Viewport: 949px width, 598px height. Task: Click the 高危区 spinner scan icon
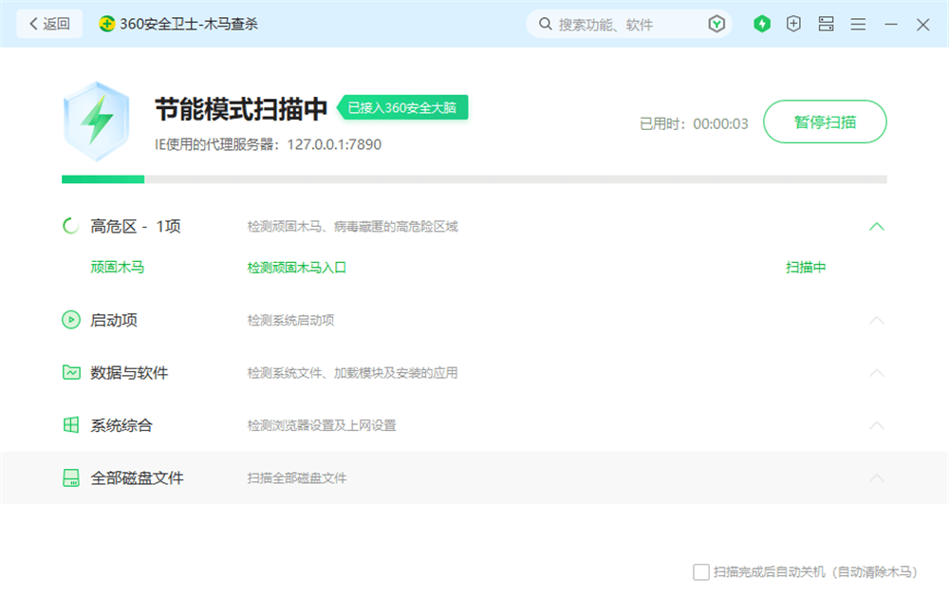pos(69,226)
